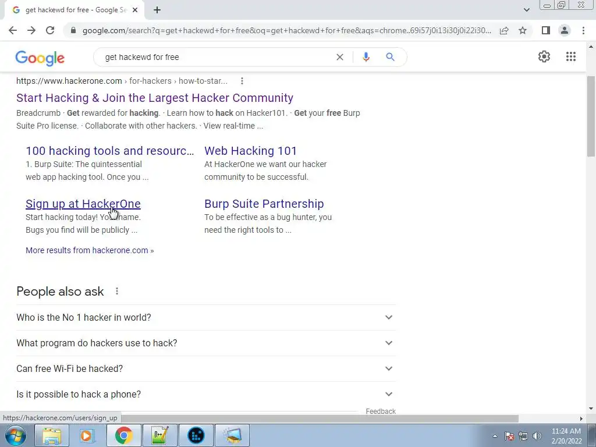The height and width of the screenshot is (447, 596).
Task: Expand 'Can free Wi-Fi be hacked?'
Action: click(205, 368)
